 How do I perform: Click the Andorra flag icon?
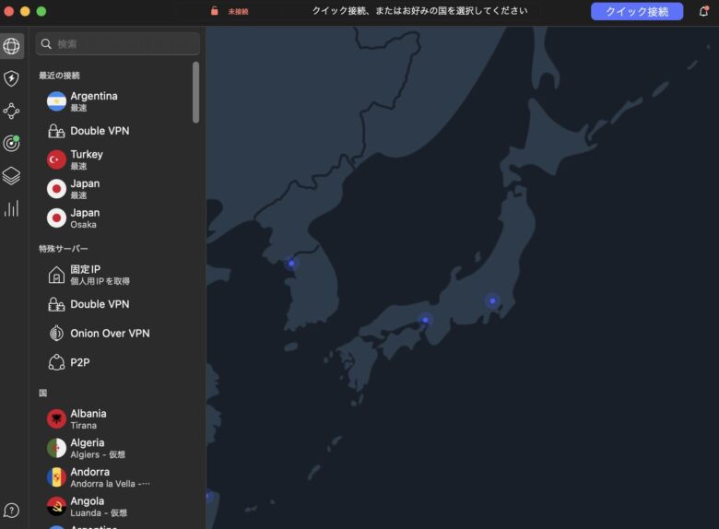(x=56, y=477)
